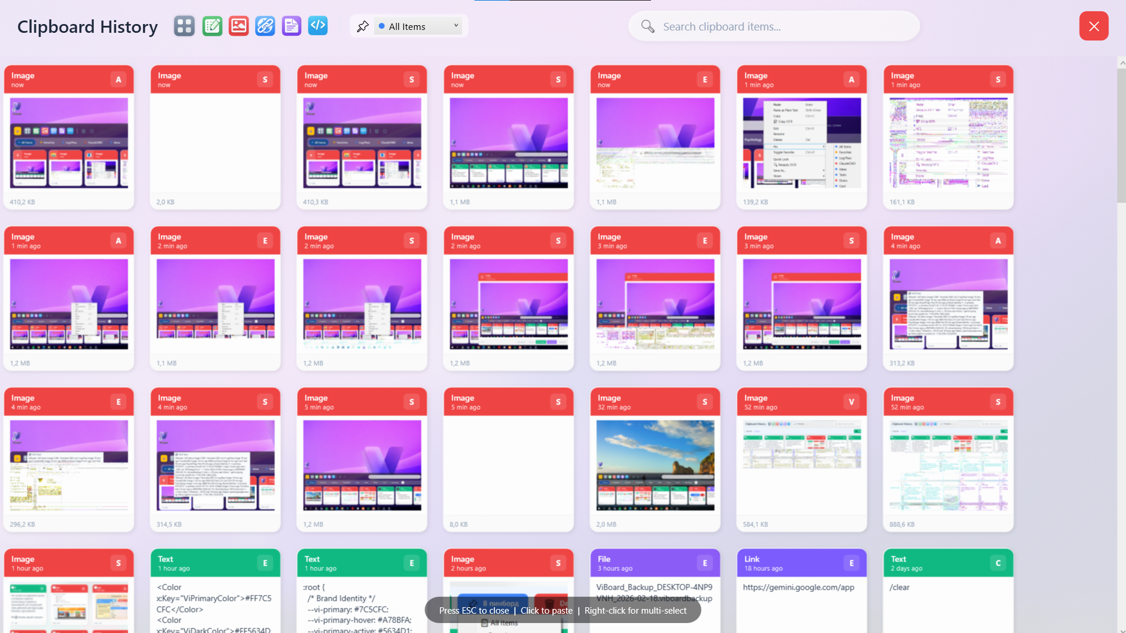1126x633 pixels.
Task: Click the blue dot in All Items selector
Action: coord(382,26)
